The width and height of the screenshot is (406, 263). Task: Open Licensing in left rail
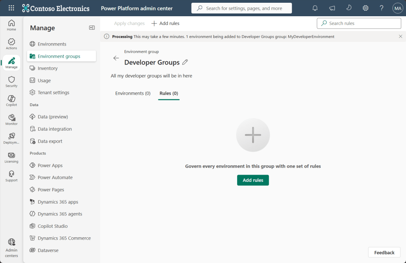click(11, 157)
